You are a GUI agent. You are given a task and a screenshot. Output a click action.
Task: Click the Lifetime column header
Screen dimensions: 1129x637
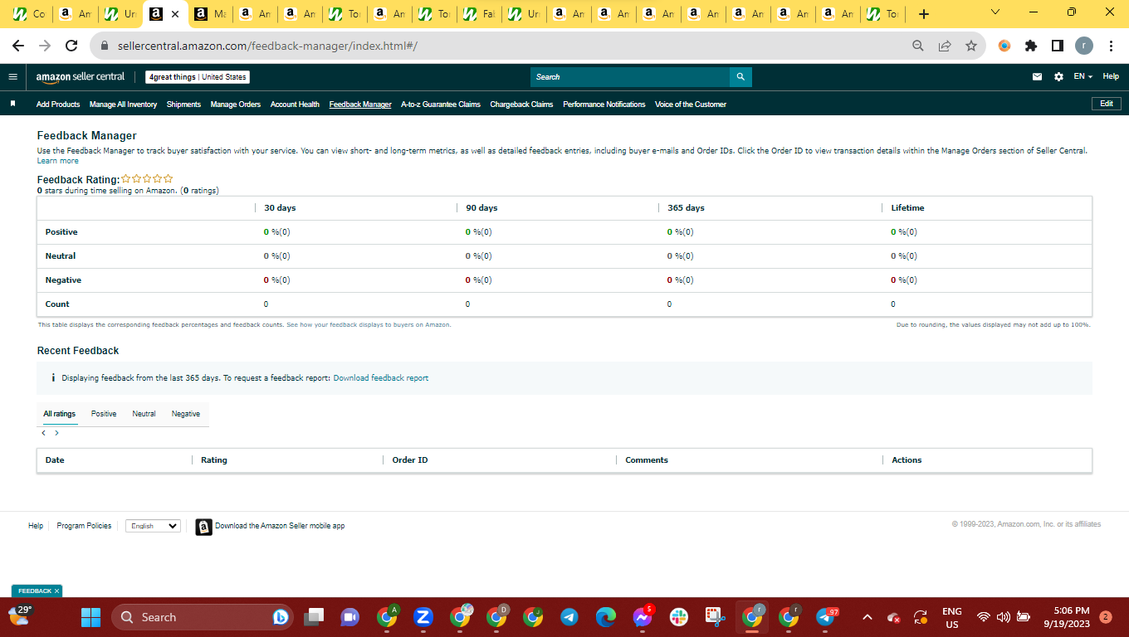pyautogui.click(x=907, y=208)
